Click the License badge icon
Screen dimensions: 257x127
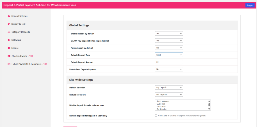point(9,48)
